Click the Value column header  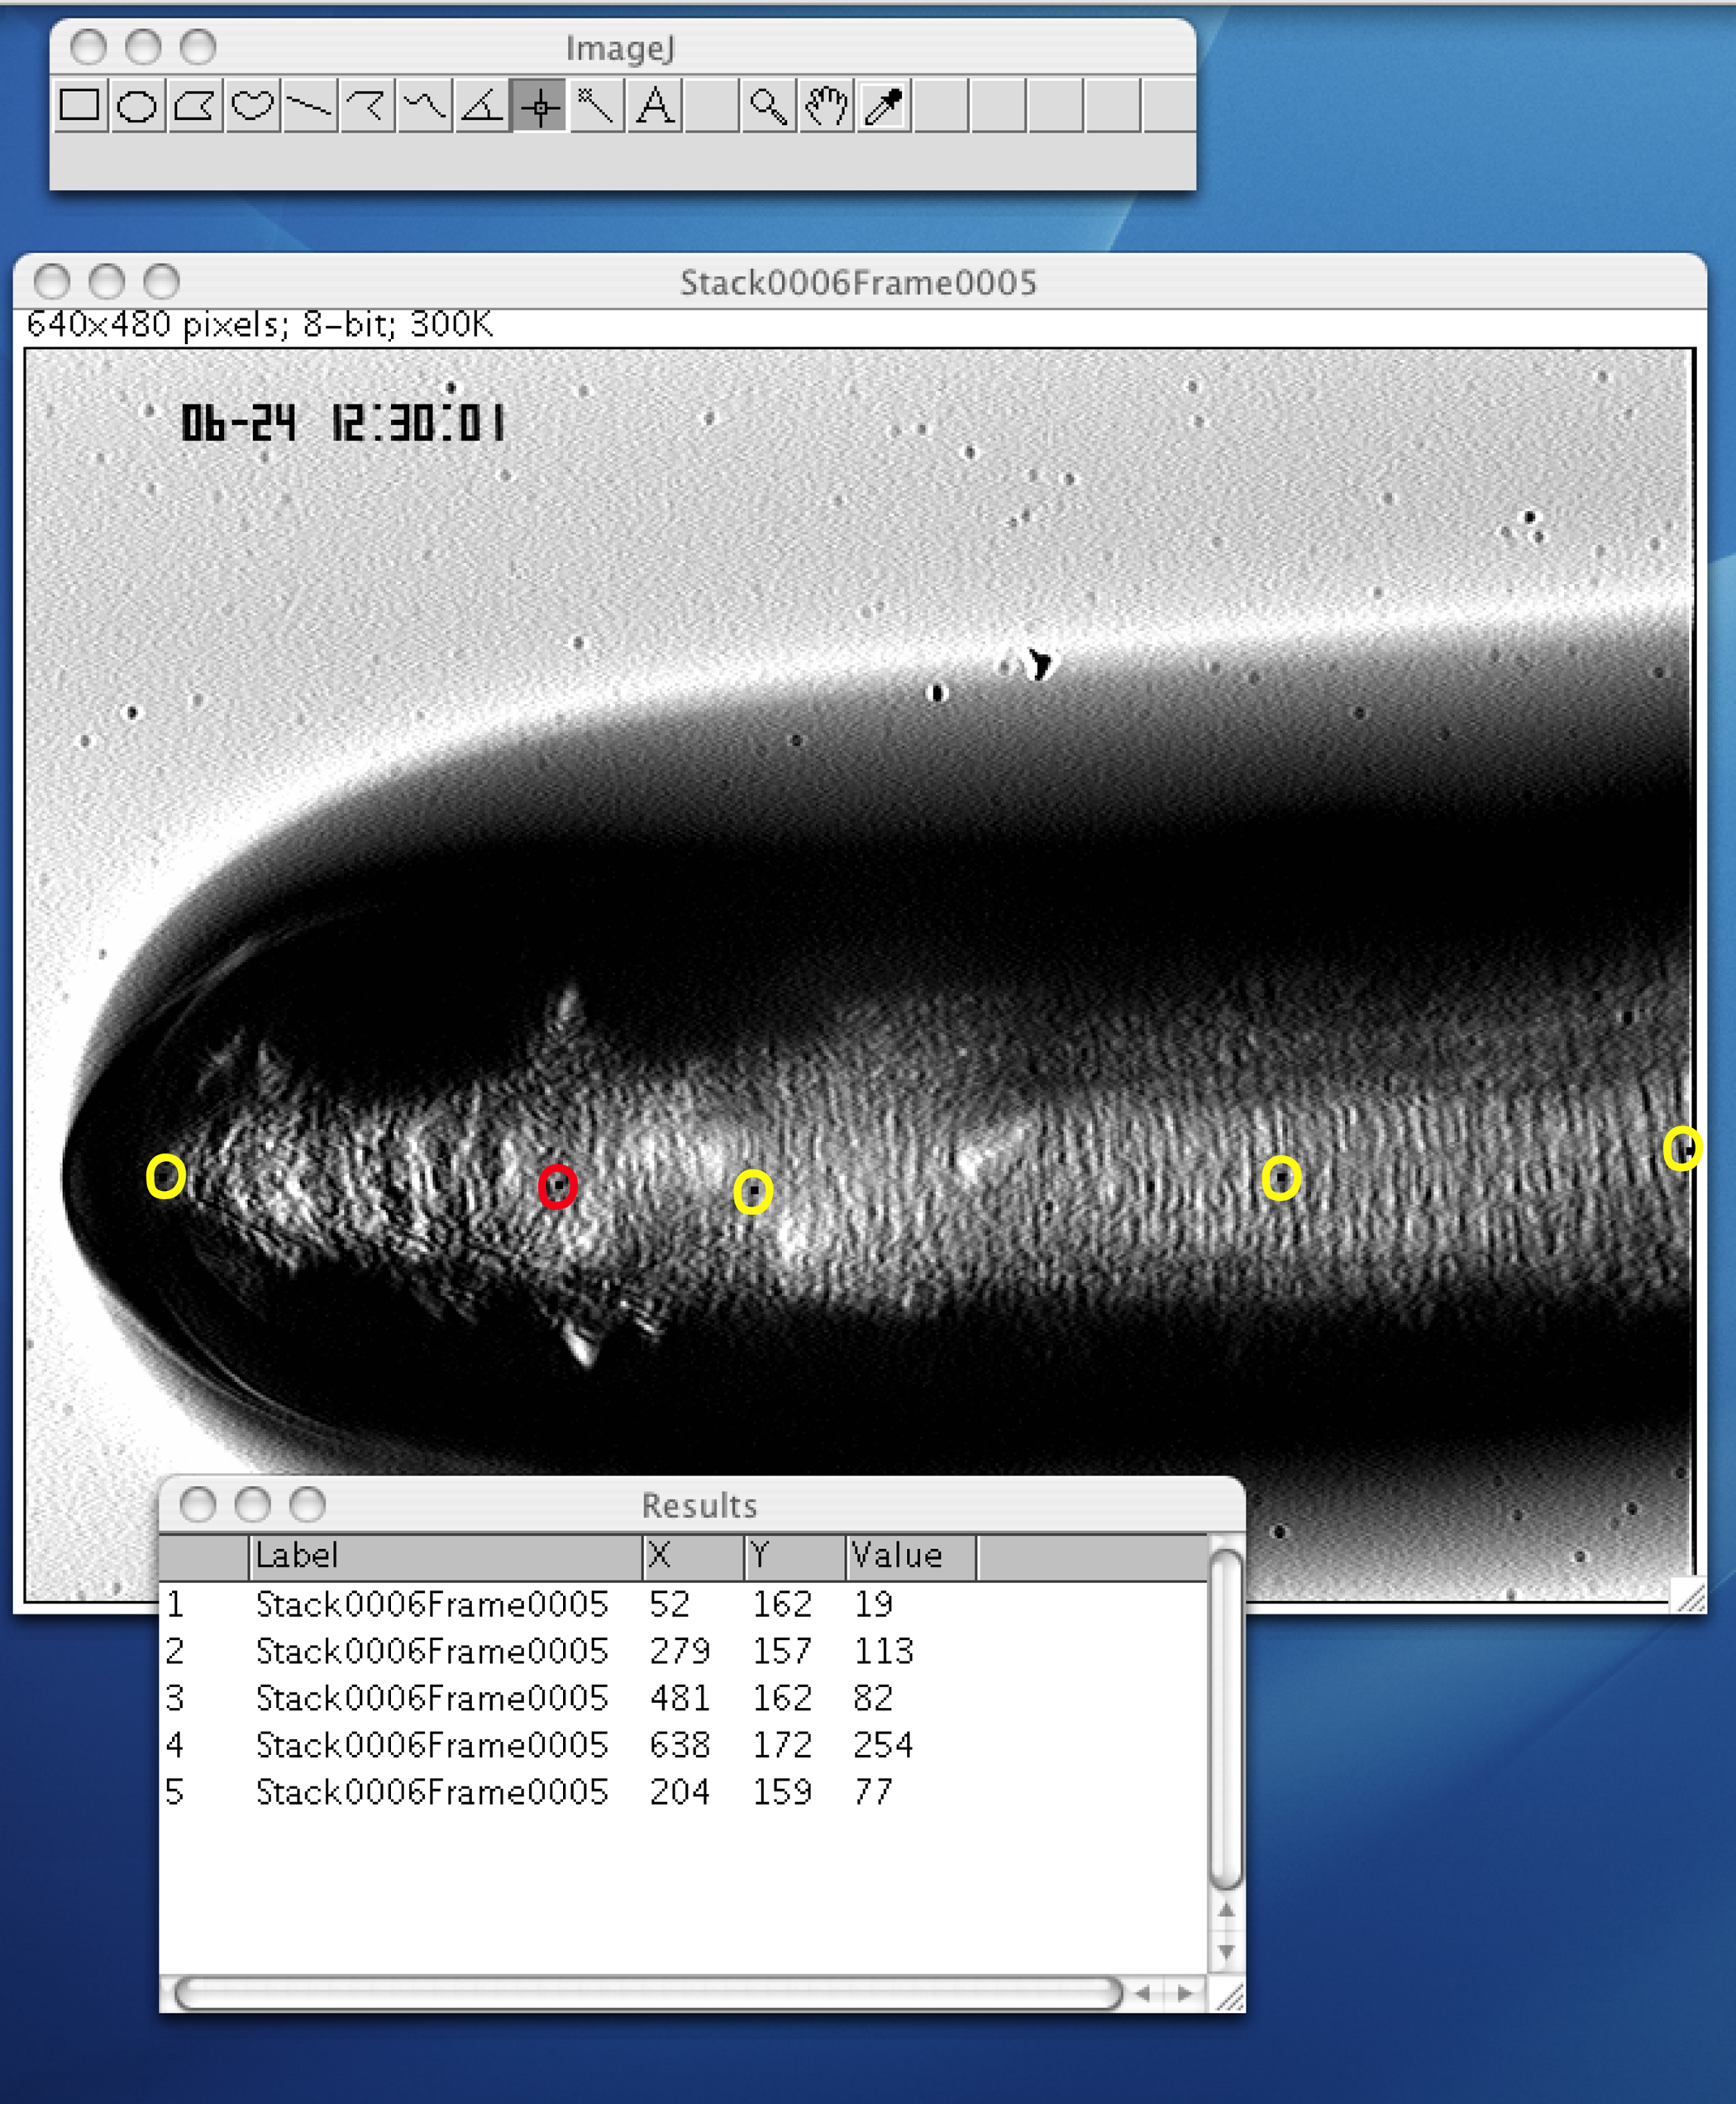pyautogui.click(x=910, y=1556)
